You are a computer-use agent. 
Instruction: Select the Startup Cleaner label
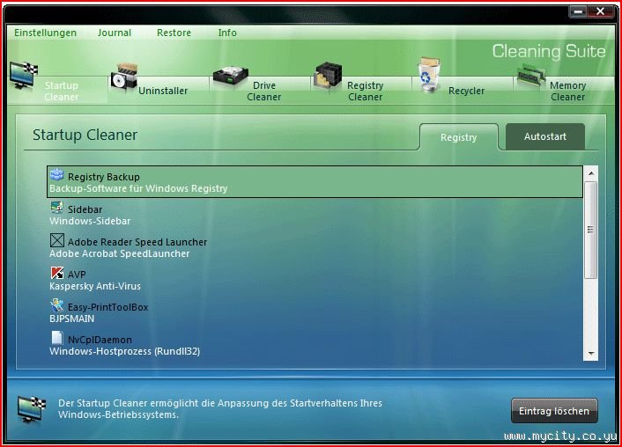[61, 92]
